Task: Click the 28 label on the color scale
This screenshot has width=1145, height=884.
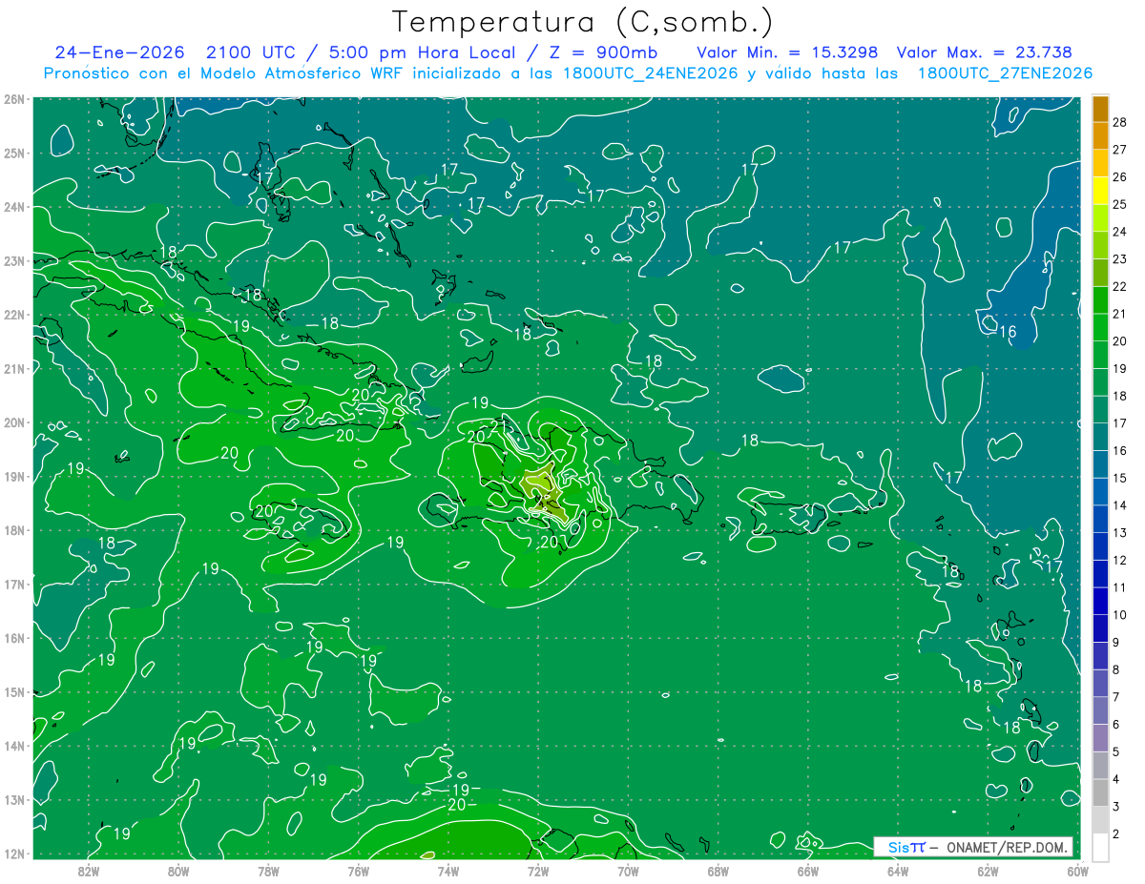Action: (1120, 121)
